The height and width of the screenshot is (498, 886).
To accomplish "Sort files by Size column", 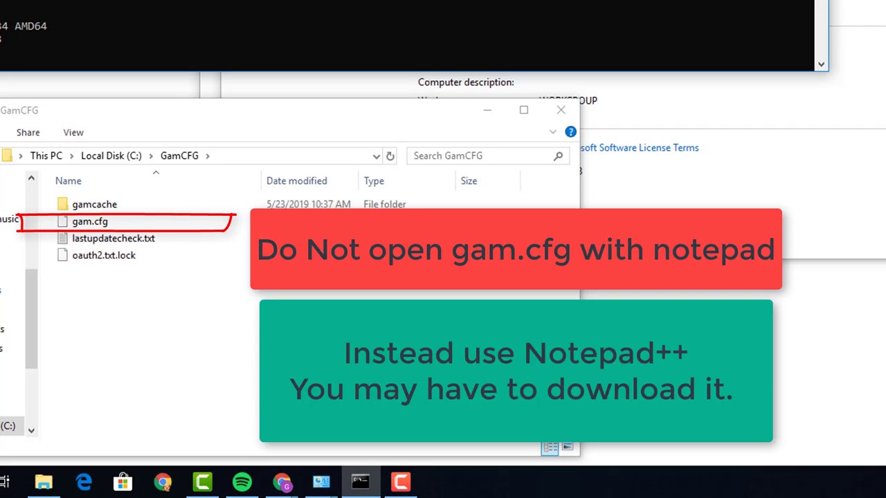I will click(x=469, y=181).
